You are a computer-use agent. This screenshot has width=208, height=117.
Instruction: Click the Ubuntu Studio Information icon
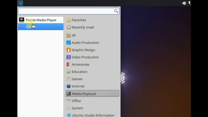[69, 115]
